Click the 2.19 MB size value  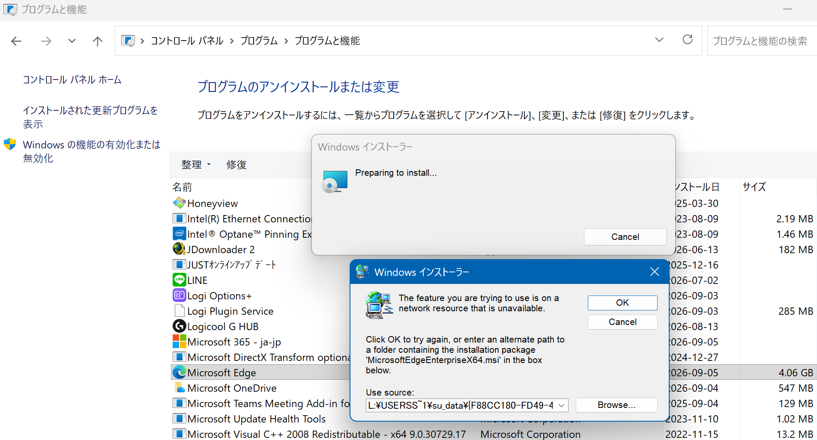click(x=795, y=219)
